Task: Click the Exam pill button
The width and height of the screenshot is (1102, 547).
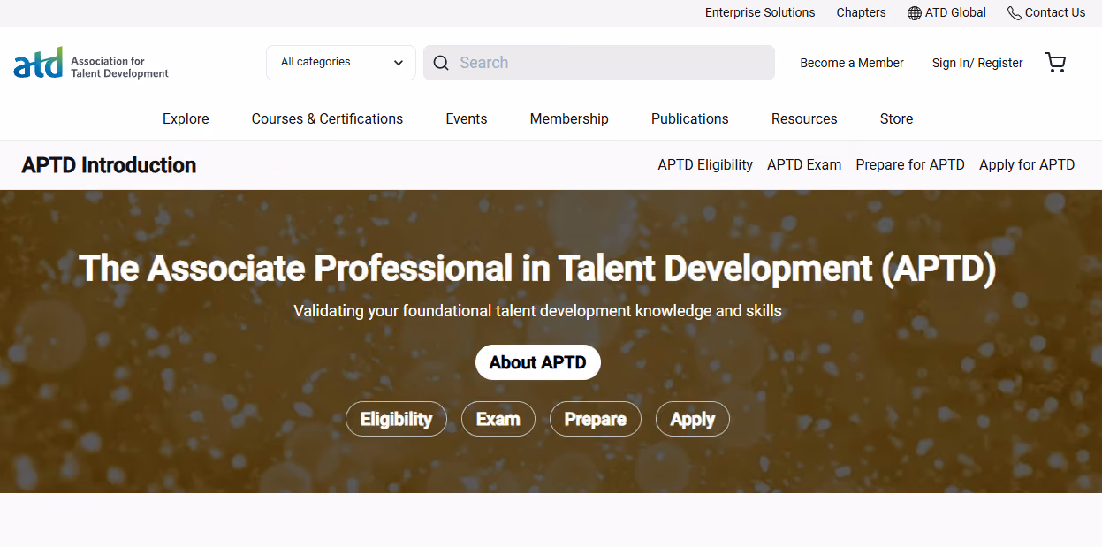Action: (x=498, y=419)
